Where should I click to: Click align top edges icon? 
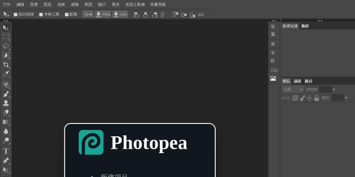[176, 15]
